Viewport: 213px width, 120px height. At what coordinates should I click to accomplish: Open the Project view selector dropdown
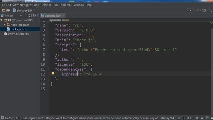21,16
